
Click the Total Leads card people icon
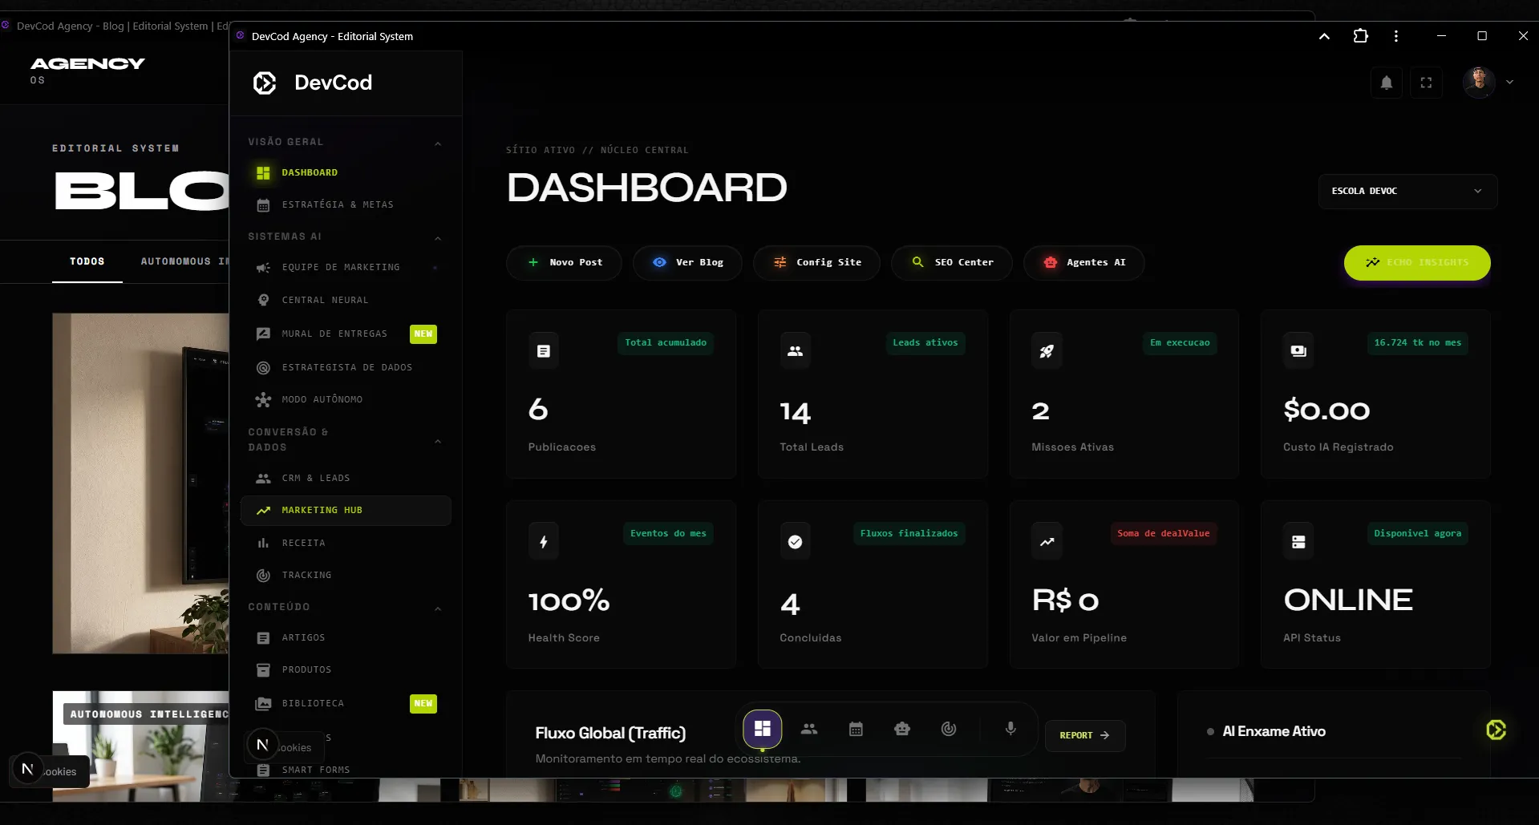[x=795, y=350]
